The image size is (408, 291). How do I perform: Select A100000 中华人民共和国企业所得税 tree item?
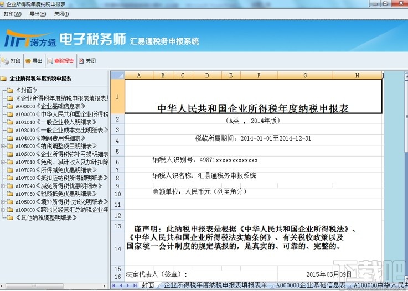pyautogui.click(x=61, y=114)
